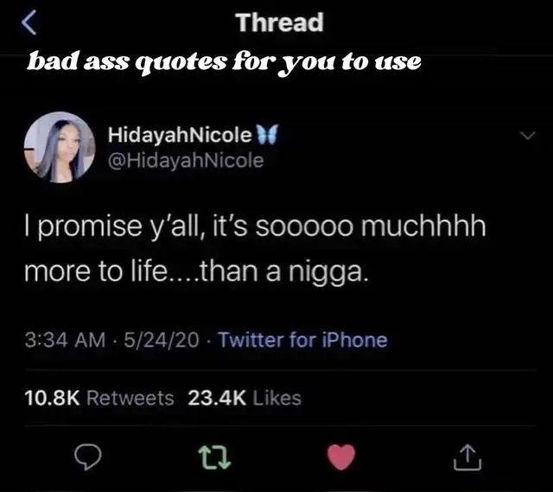Viewport: 553px width, 492px height.
Task: Tap the tweet line starting 'I promise'
Action: pos(256,227)
